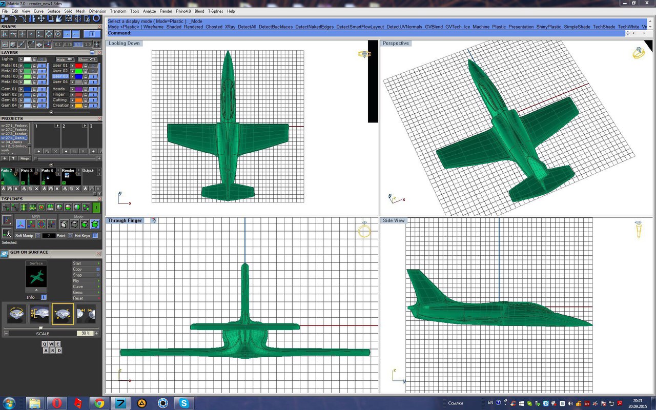Click the Mngr button in Projects
This screenshot has height=410, width=656.
tap(24, 158)
